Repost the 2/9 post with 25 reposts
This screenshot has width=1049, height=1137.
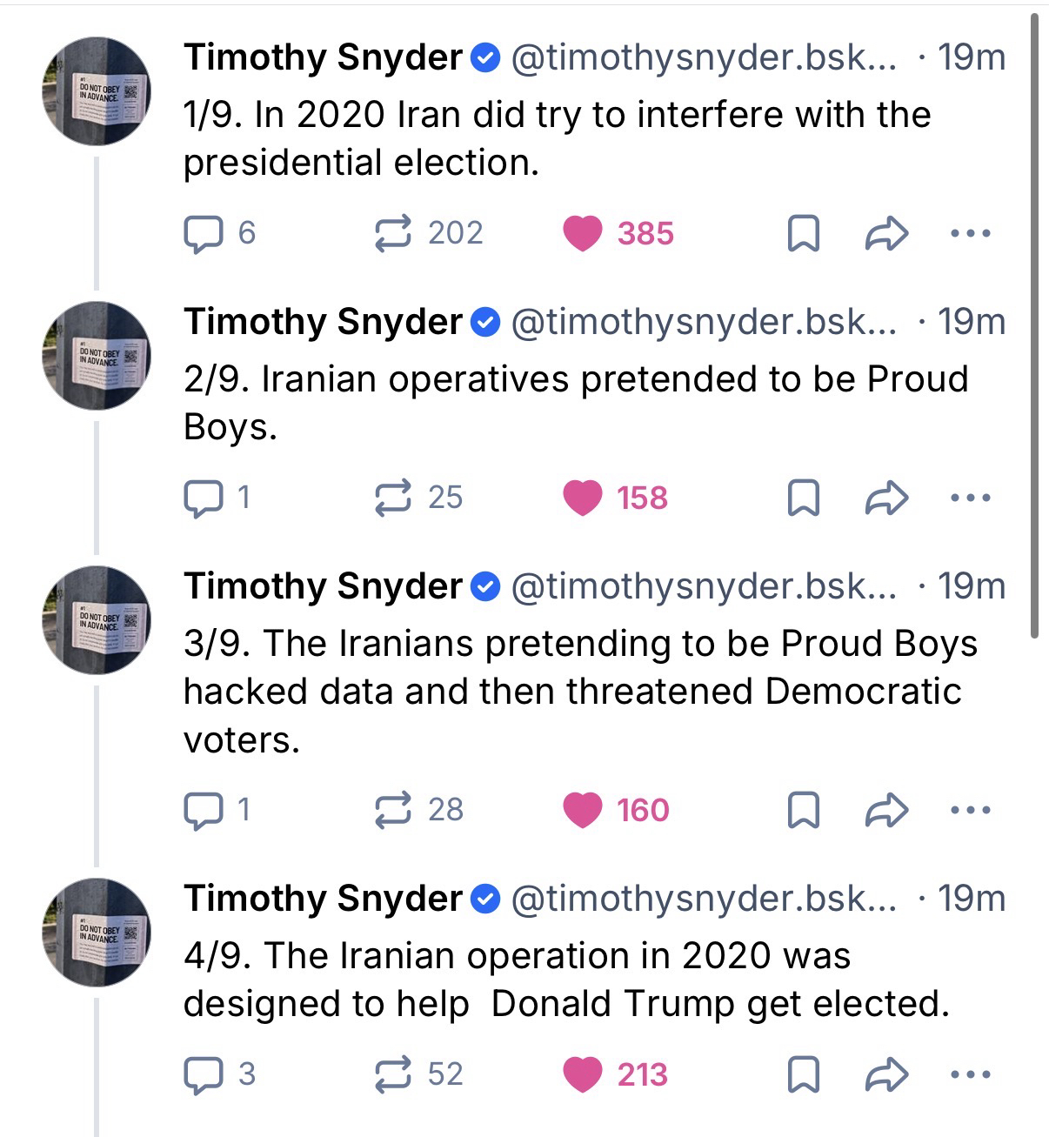pos(392,498)
